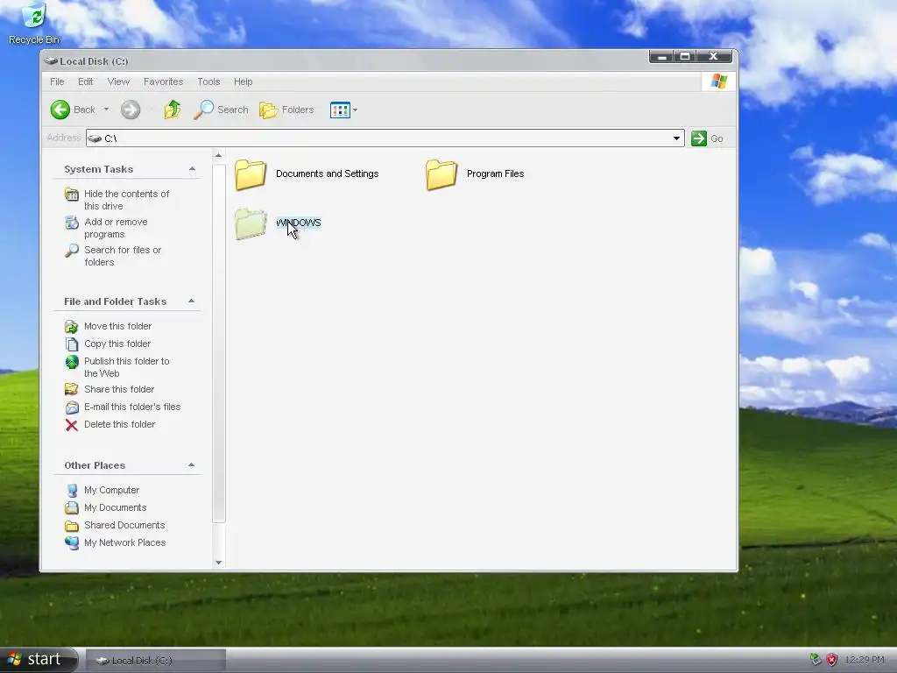897x673 pixels.
Task: Click the E-mail envelope icon
Action: tap(72, 407)
